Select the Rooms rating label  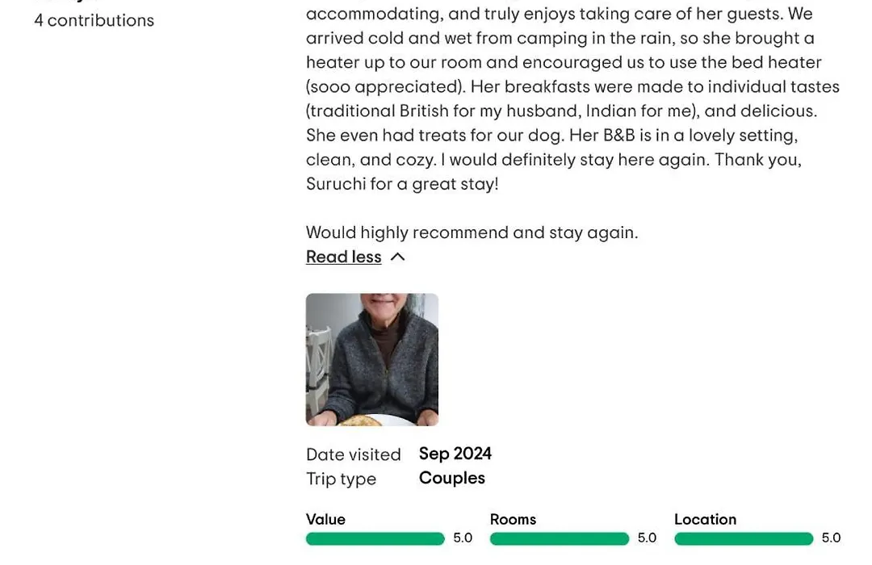pyautogui.click(x=513, y=520)
